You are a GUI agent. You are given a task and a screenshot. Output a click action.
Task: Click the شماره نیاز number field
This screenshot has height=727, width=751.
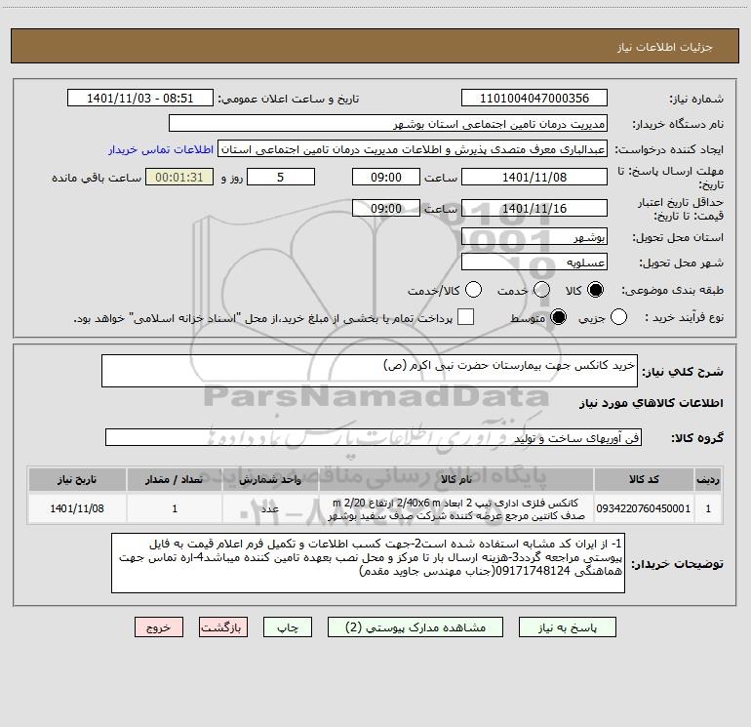(x=534, y=99)
